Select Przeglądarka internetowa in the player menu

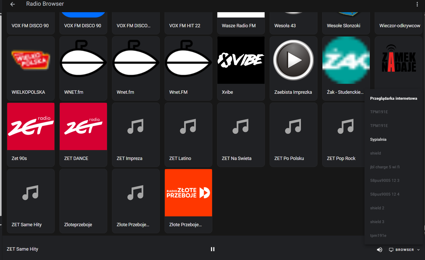394,98
